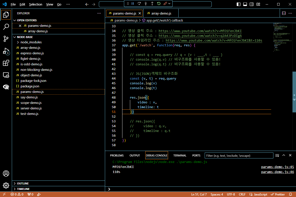Expand the TIMELINE section
This screenshot has height=197, width=296.
[58, 189]
